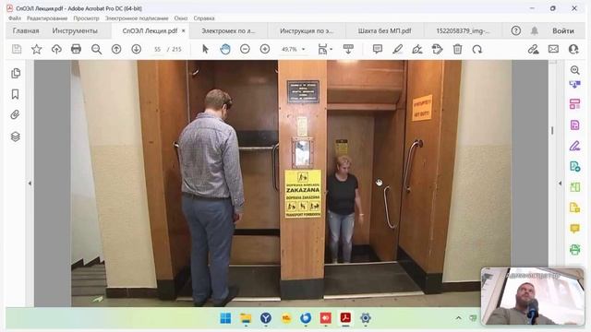591x332 pixels.
Task: Open share with others icon
Action: click(x=573, y=49)
